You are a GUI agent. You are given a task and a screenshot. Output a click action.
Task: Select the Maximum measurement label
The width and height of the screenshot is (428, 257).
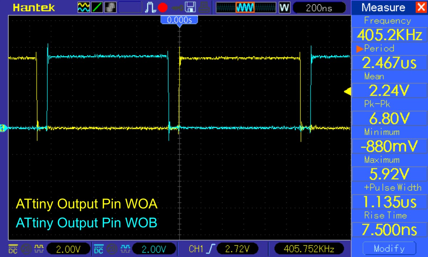[382, 160]
